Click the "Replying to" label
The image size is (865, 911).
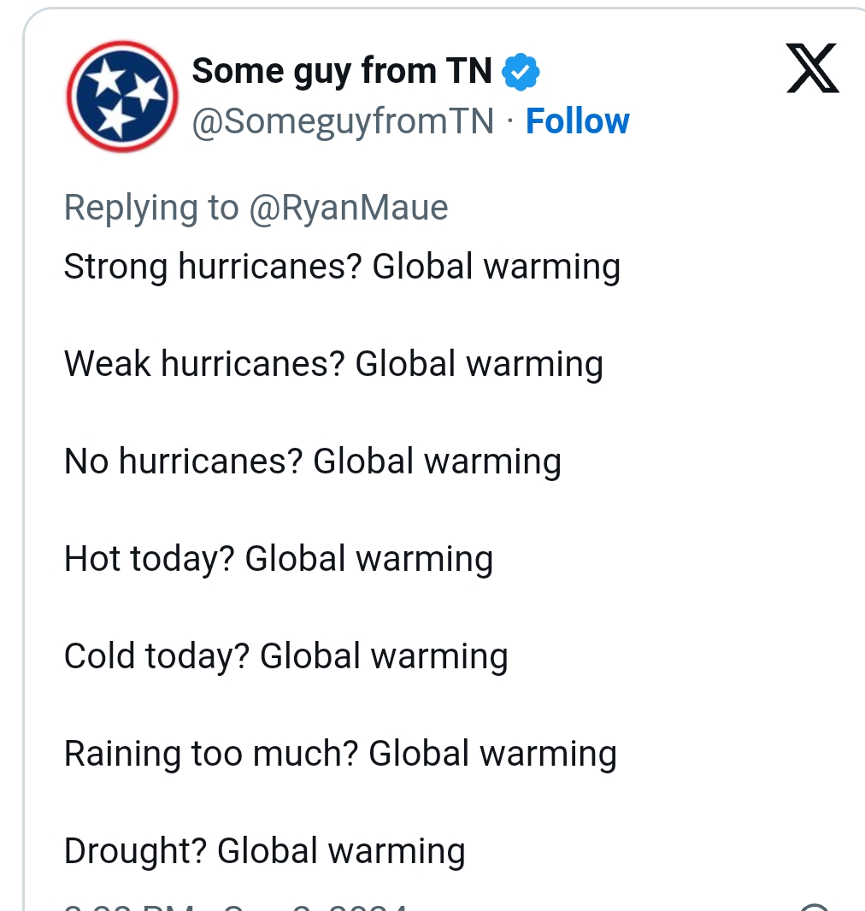click(151, 208)
